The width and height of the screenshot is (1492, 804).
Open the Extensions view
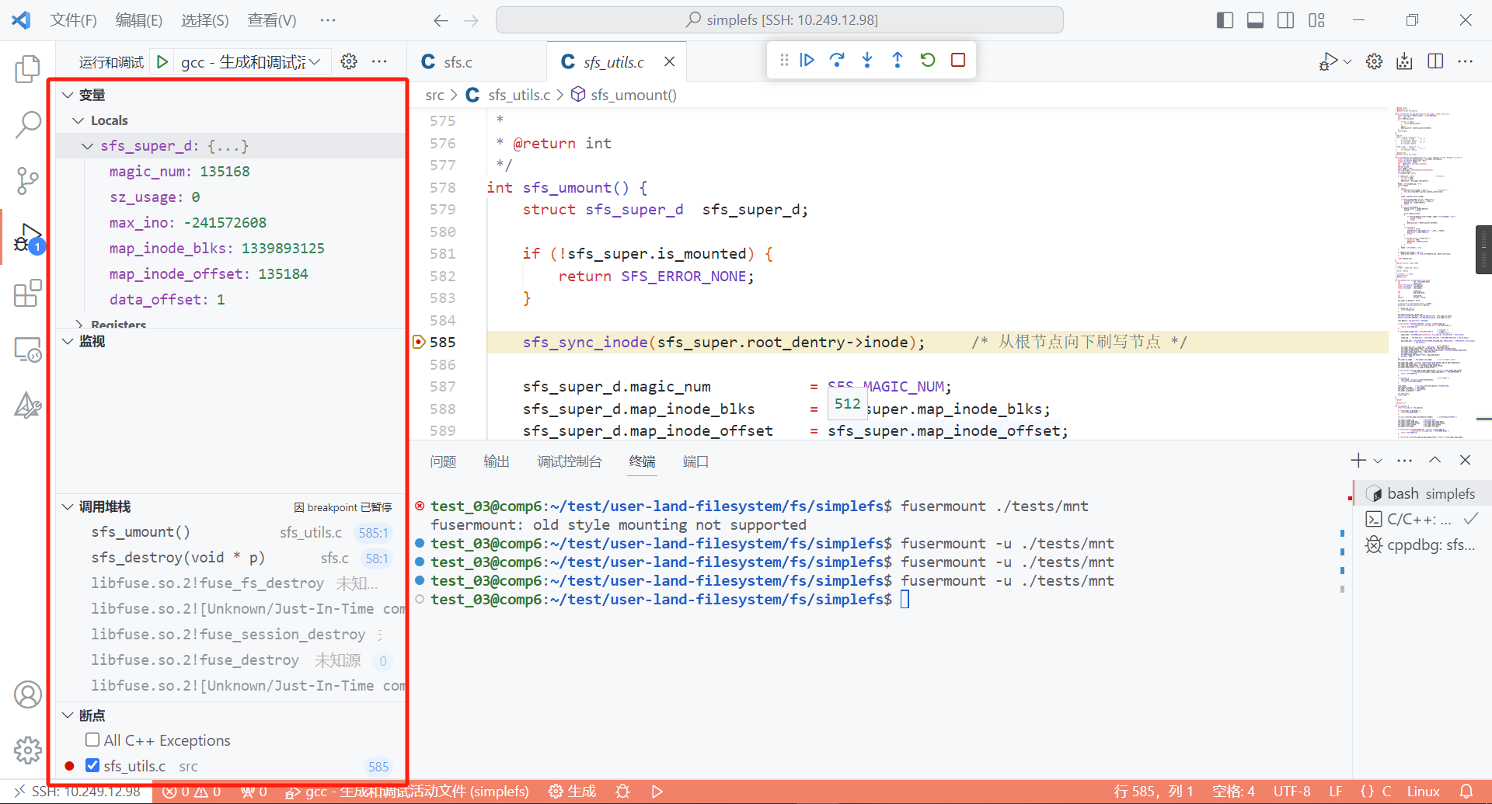[27, 294]
